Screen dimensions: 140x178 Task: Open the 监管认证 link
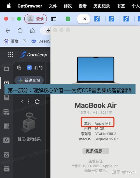(x=95, y=161)
